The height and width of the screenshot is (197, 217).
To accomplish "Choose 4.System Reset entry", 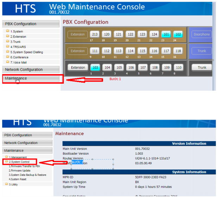I will tap(18, 179).
